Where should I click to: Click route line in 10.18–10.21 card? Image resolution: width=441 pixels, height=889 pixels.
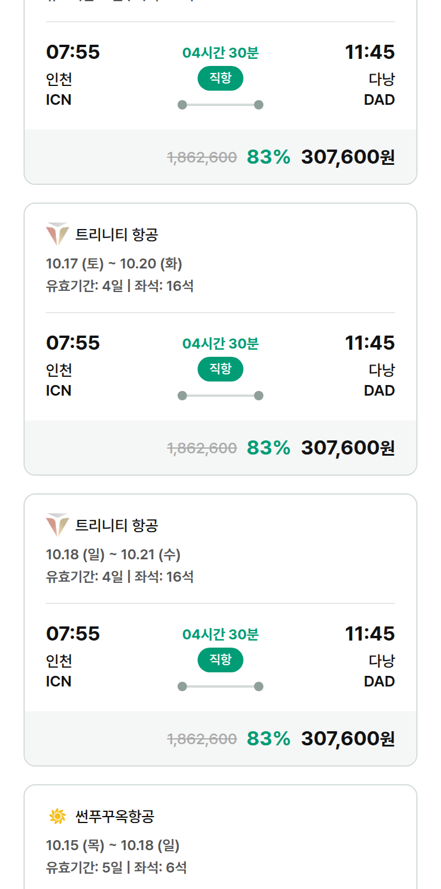220,686
